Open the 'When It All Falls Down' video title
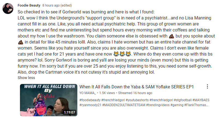220x122 pixels. pos(137,87)
